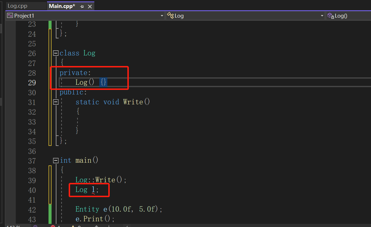Click the Log() constructor on line 29
This screenshot has height=227, width=371.
pos(85,82)
